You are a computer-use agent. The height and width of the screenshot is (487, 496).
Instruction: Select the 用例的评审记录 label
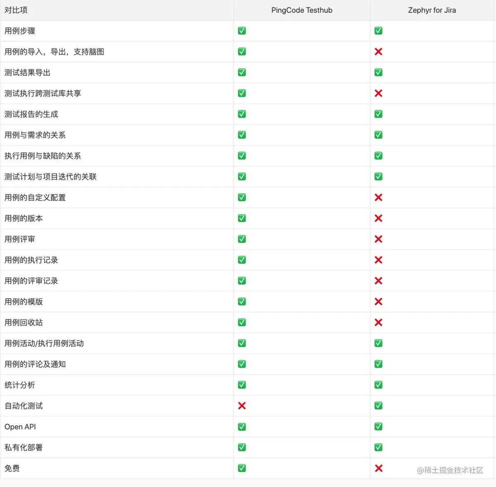[31, 281]
